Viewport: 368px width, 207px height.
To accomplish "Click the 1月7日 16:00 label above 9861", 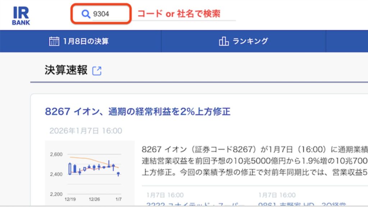I will tap(277, 195).
